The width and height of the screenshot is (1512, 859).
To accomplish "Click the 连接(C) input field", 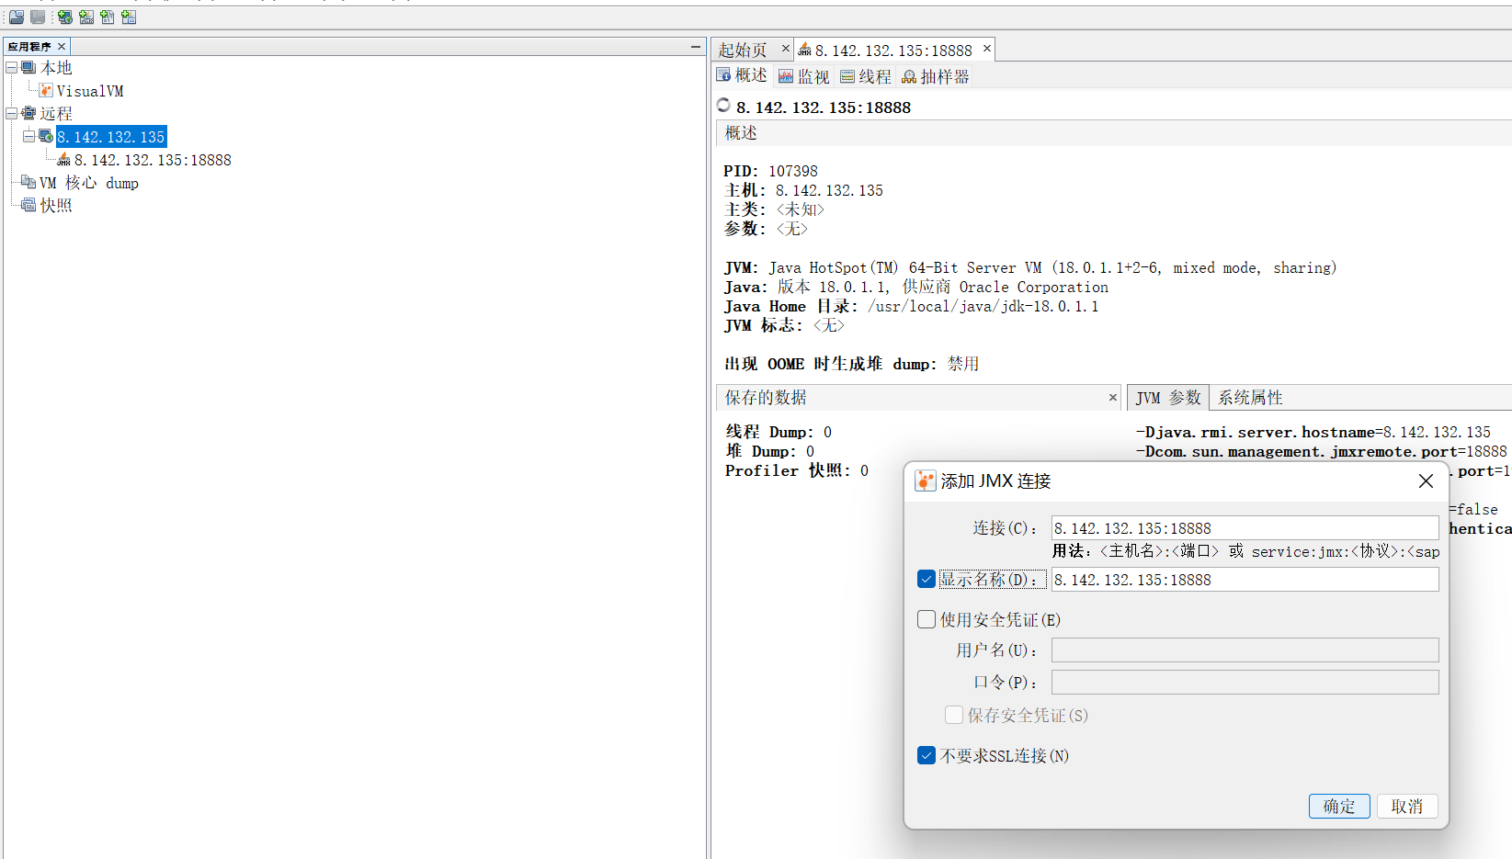I will [1245, 527].
